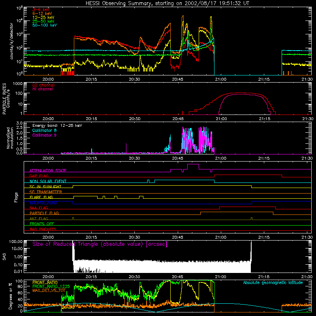This screenshot has height=316, width=316.
Task: Click 20:30 tick under the flags plot
Action: point(134,237)
